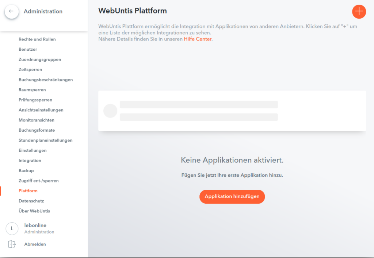Select Benutzer in the sidebar

(28, 49)
